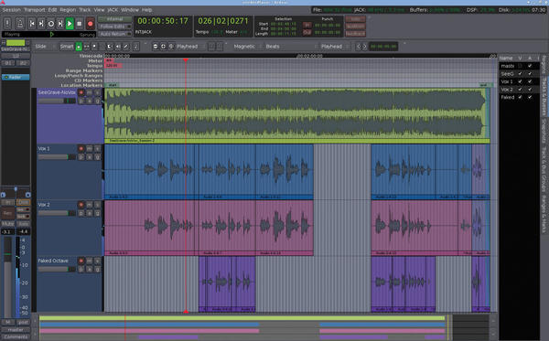Go to session end transport button
Viewport: 549px width, 341px height.
[x=41, y=24]
